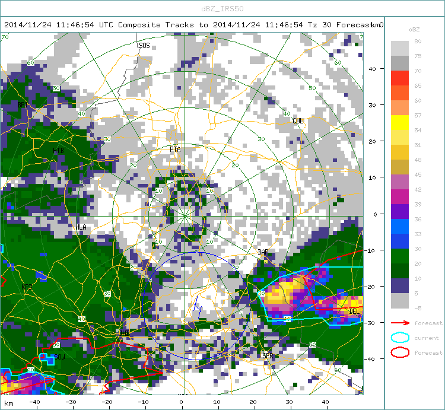Select the dBZ_IRS50 title at top
445x410 pixels.
coord(223,9)
